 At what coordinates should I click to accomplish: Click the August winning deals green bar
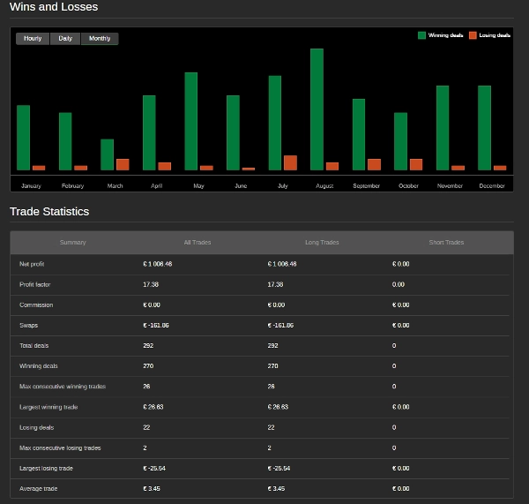(317, 109)
